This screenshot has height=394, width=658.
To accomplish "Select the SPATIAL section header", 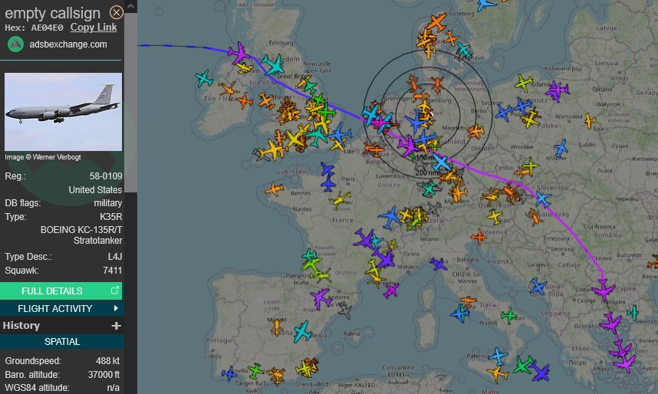I will (x=61, y=342).
